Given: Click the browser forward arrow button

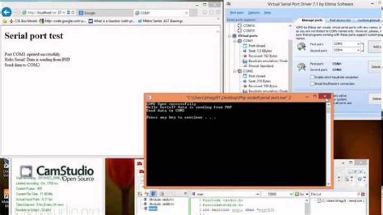Looking at the screenshot, I should coord(16,12).
